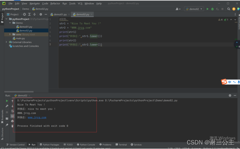Toggle Project sidebar tool button
The height and width of the screenshot is (149, 240).
coord(2,18)
